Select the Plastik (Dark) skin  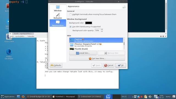click(x=96, y=49)
